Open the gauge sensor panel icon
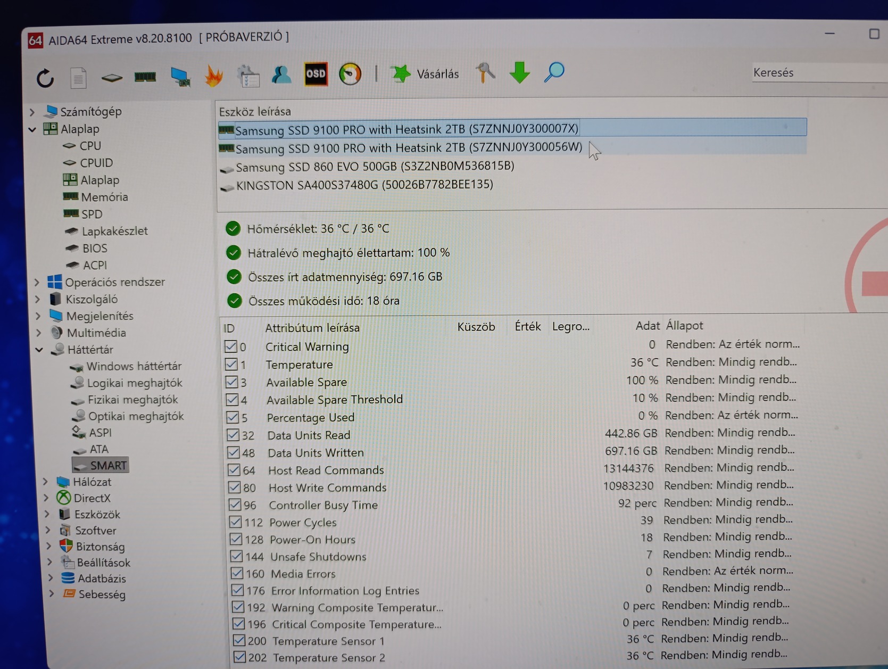Image resolution: width=888 pixels, height=669 pixels. (x=350, y=74)
